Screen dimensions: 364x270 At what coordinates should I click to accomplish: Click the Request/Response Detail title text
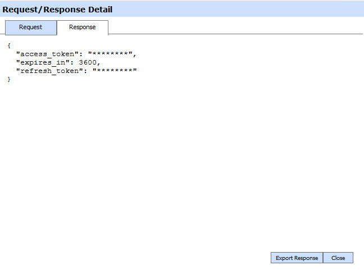[x=57, y=10]
